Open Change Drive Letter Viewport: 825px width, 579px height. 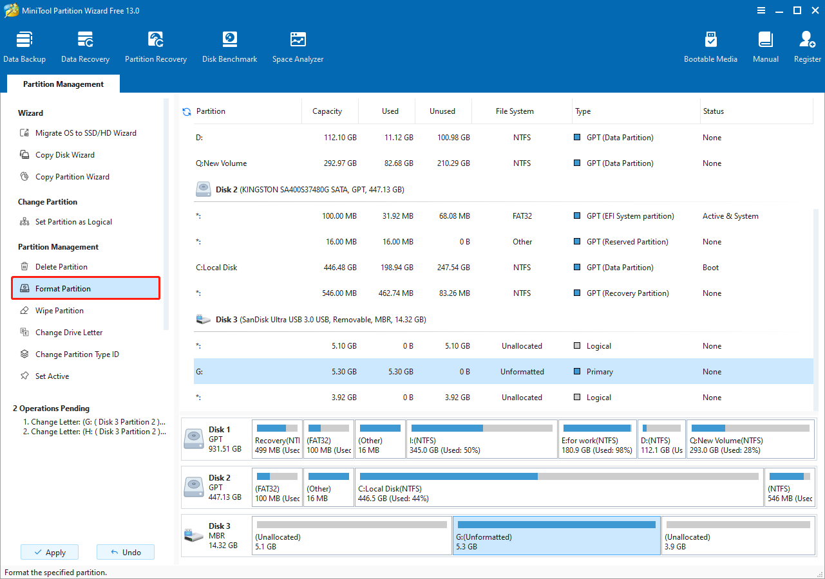click(61, 333)
